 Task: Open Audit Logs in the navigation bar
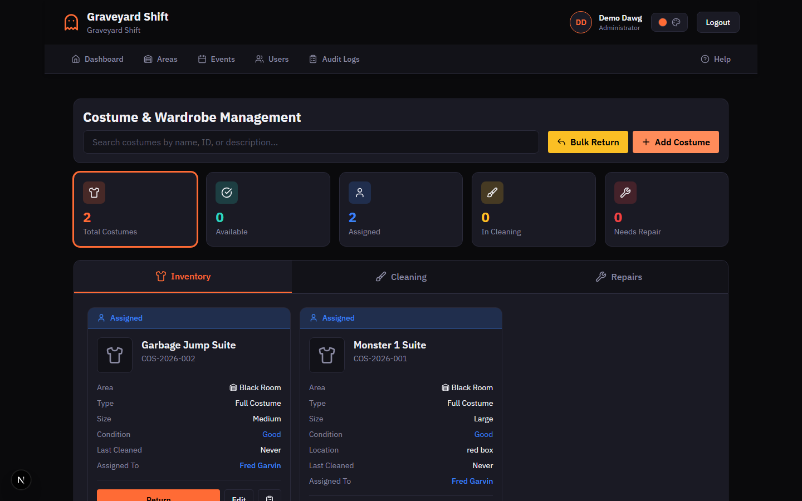click(334, 59)
